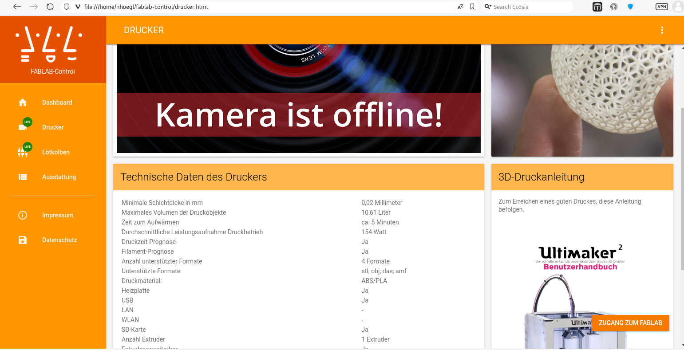Click the 1 Extruder value
The width and height of the screenshot is (684, 350).
pos(376,339)
